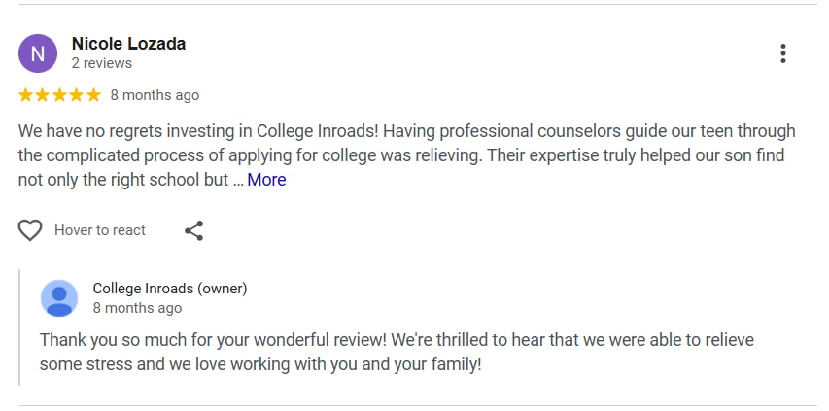Click the "2 reviews" count
This screenshot has height=411, width=829.
tap(102, 63)
